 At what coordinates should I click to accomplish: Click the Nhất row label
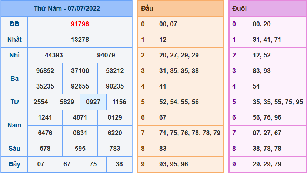14,40
